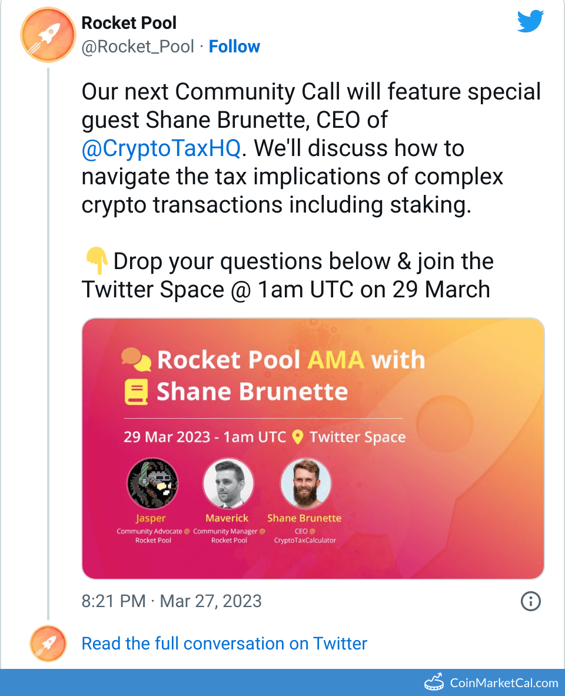Click the Rocket Pool display name

pyautogui.click(x=129, y=23)
